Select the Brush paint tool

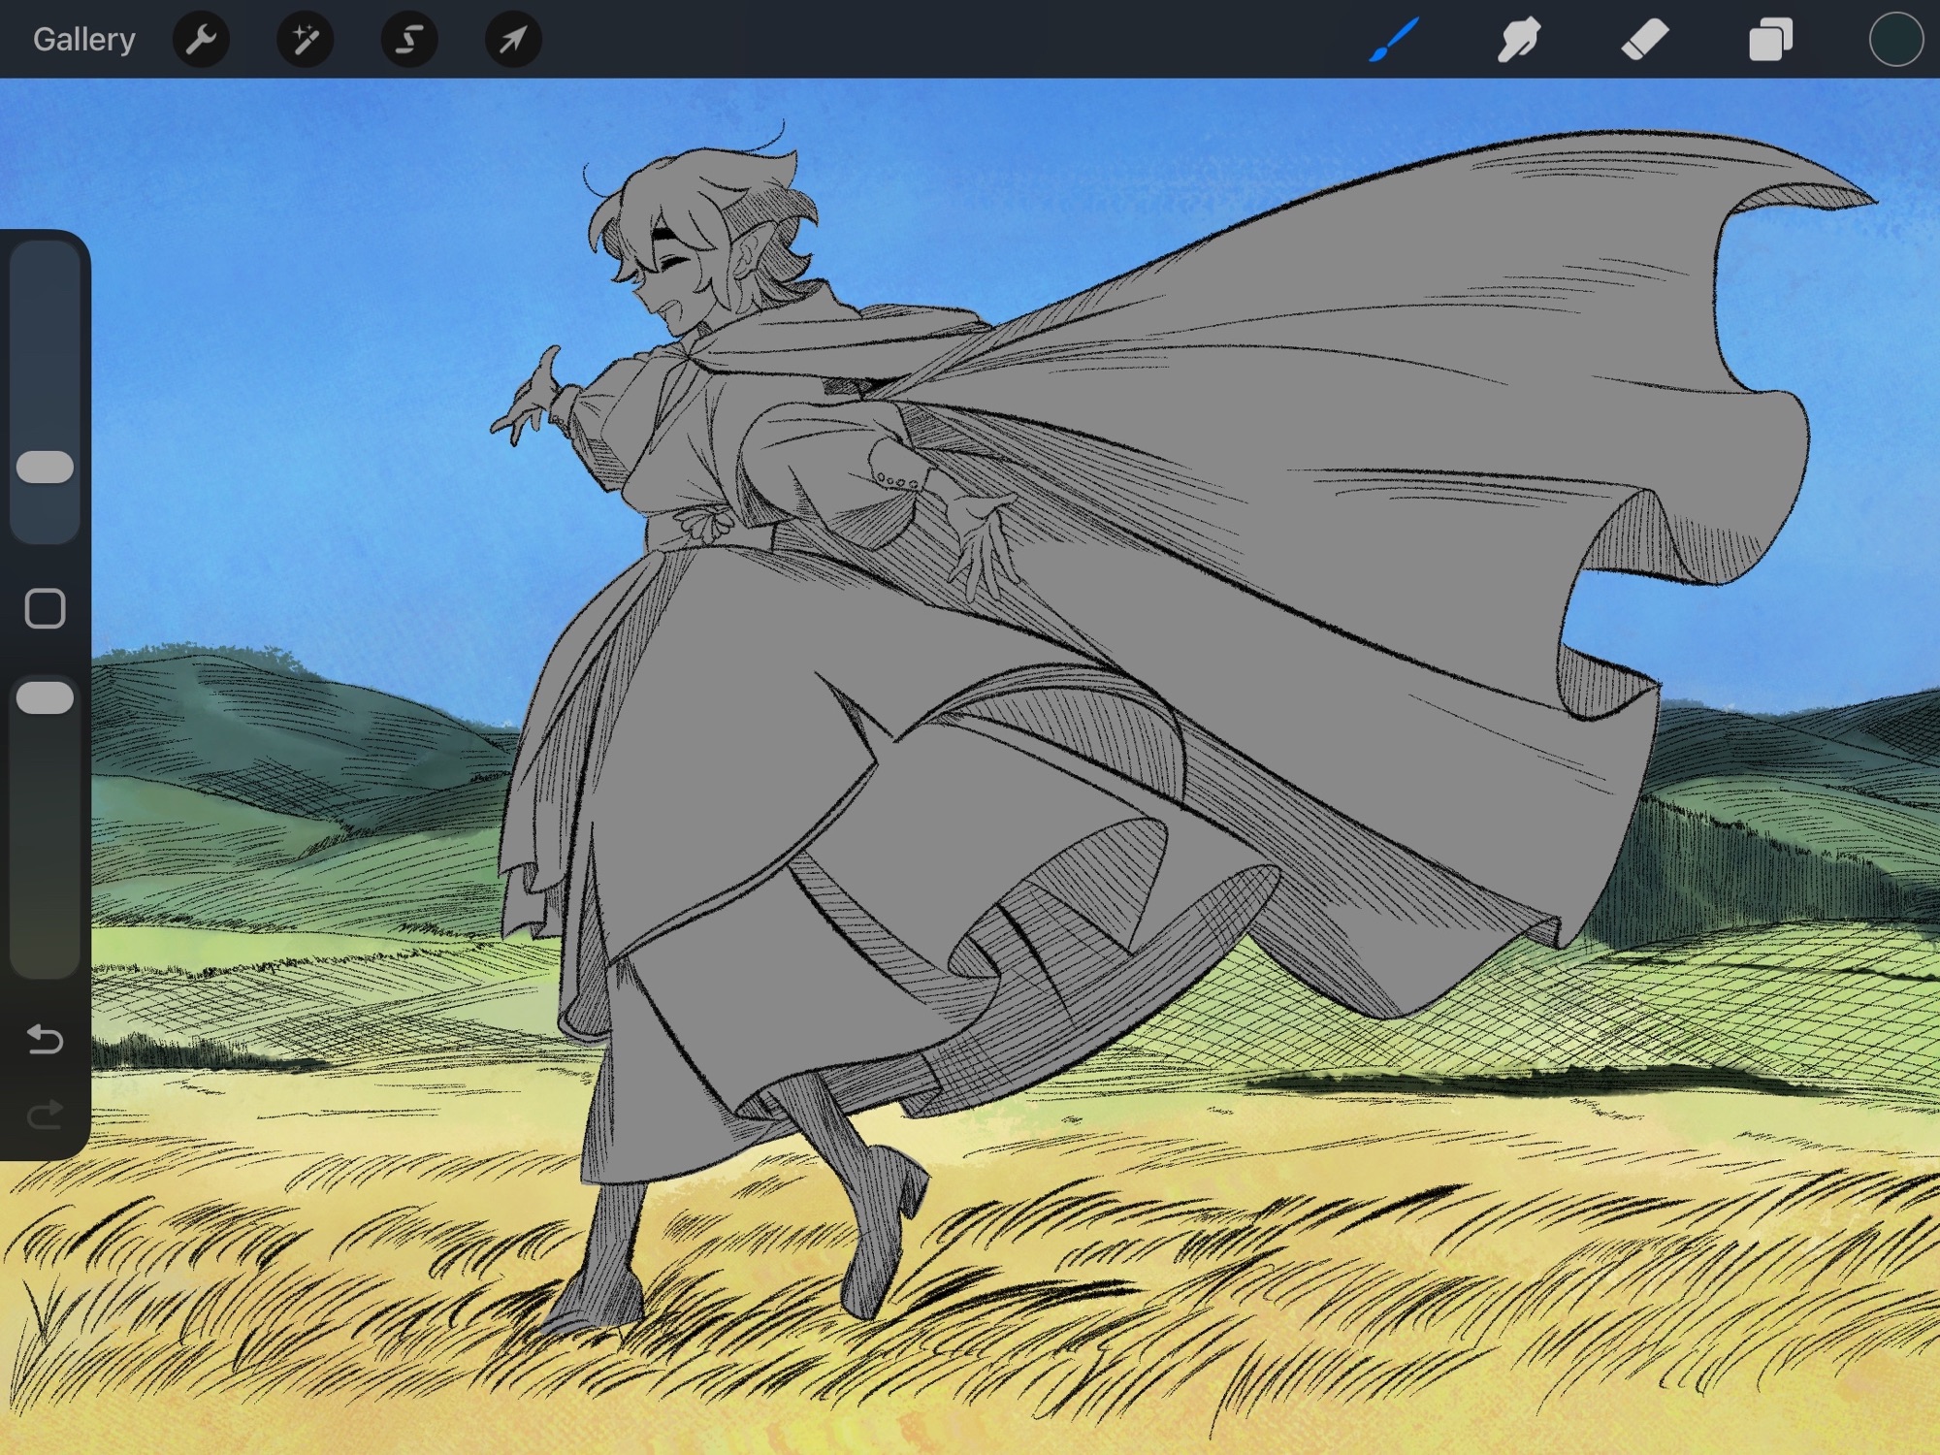(1394, 40)
